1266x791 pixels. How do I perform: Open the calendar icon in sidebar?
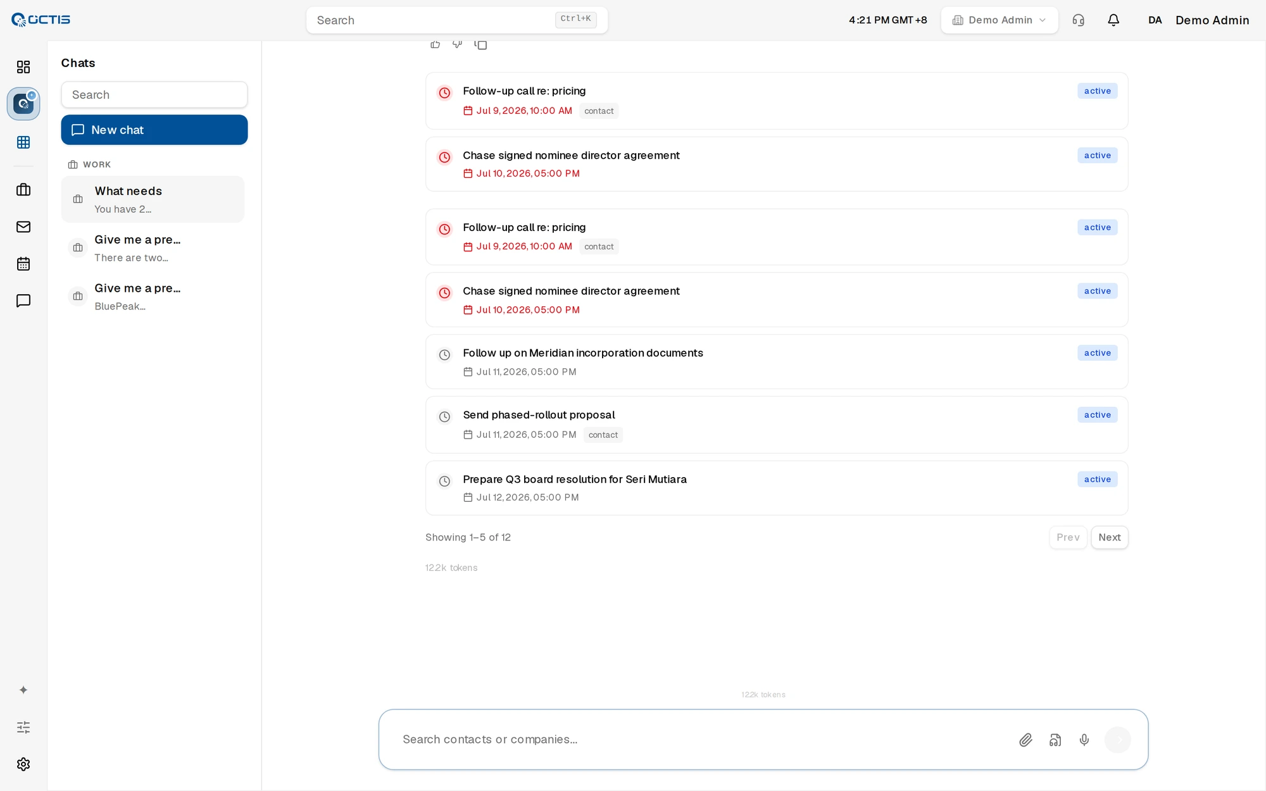[23, 264]
